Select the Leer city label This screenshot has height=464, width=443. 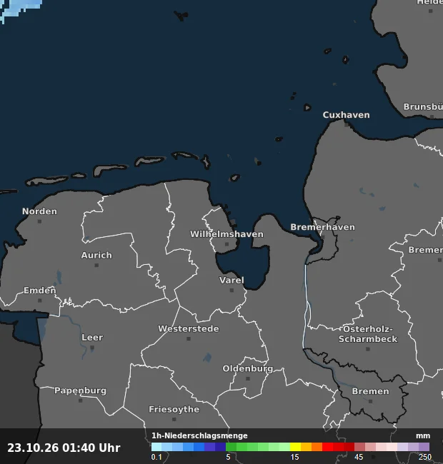pyautogui.click(x=92, y=338)
